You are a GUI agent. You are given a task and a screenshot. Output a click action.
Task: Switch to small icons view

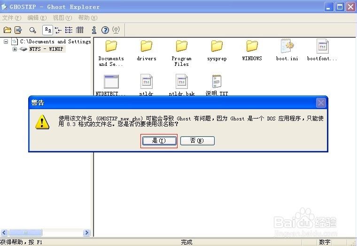[x=58, y=30]
